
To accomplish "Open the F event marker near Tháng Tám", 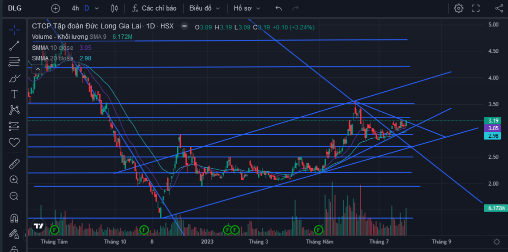I will 55,231.
